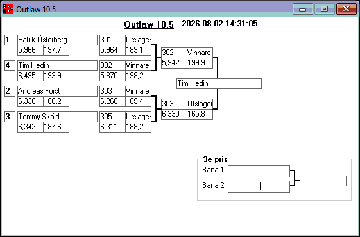This screenshot has height=237, width=360.
Task: Click Tim Hedin's name field at seed 4
Action: tap(57, 65)
